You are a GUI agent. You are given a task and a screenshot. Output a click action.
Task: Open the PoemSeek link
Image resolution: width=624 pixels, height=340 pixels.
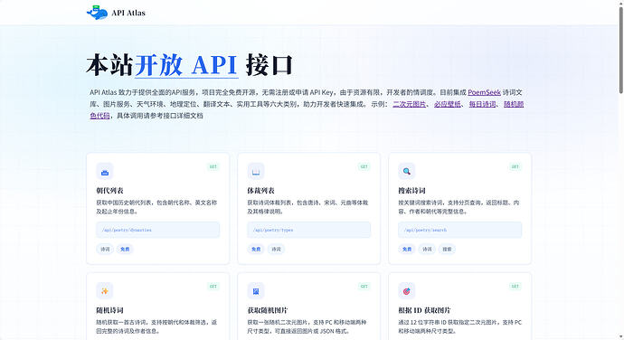(484, 92)
